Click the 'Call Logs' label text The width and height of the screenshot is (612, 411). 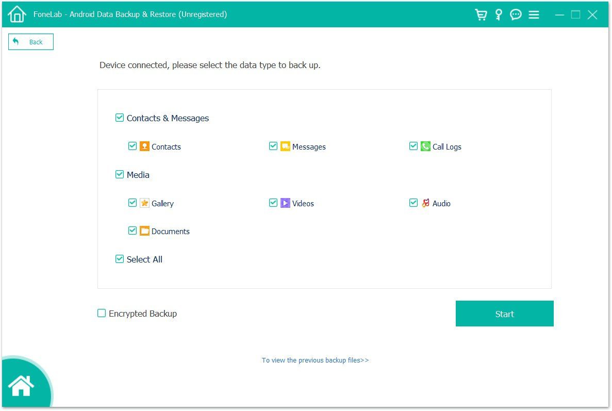point(447,147)
